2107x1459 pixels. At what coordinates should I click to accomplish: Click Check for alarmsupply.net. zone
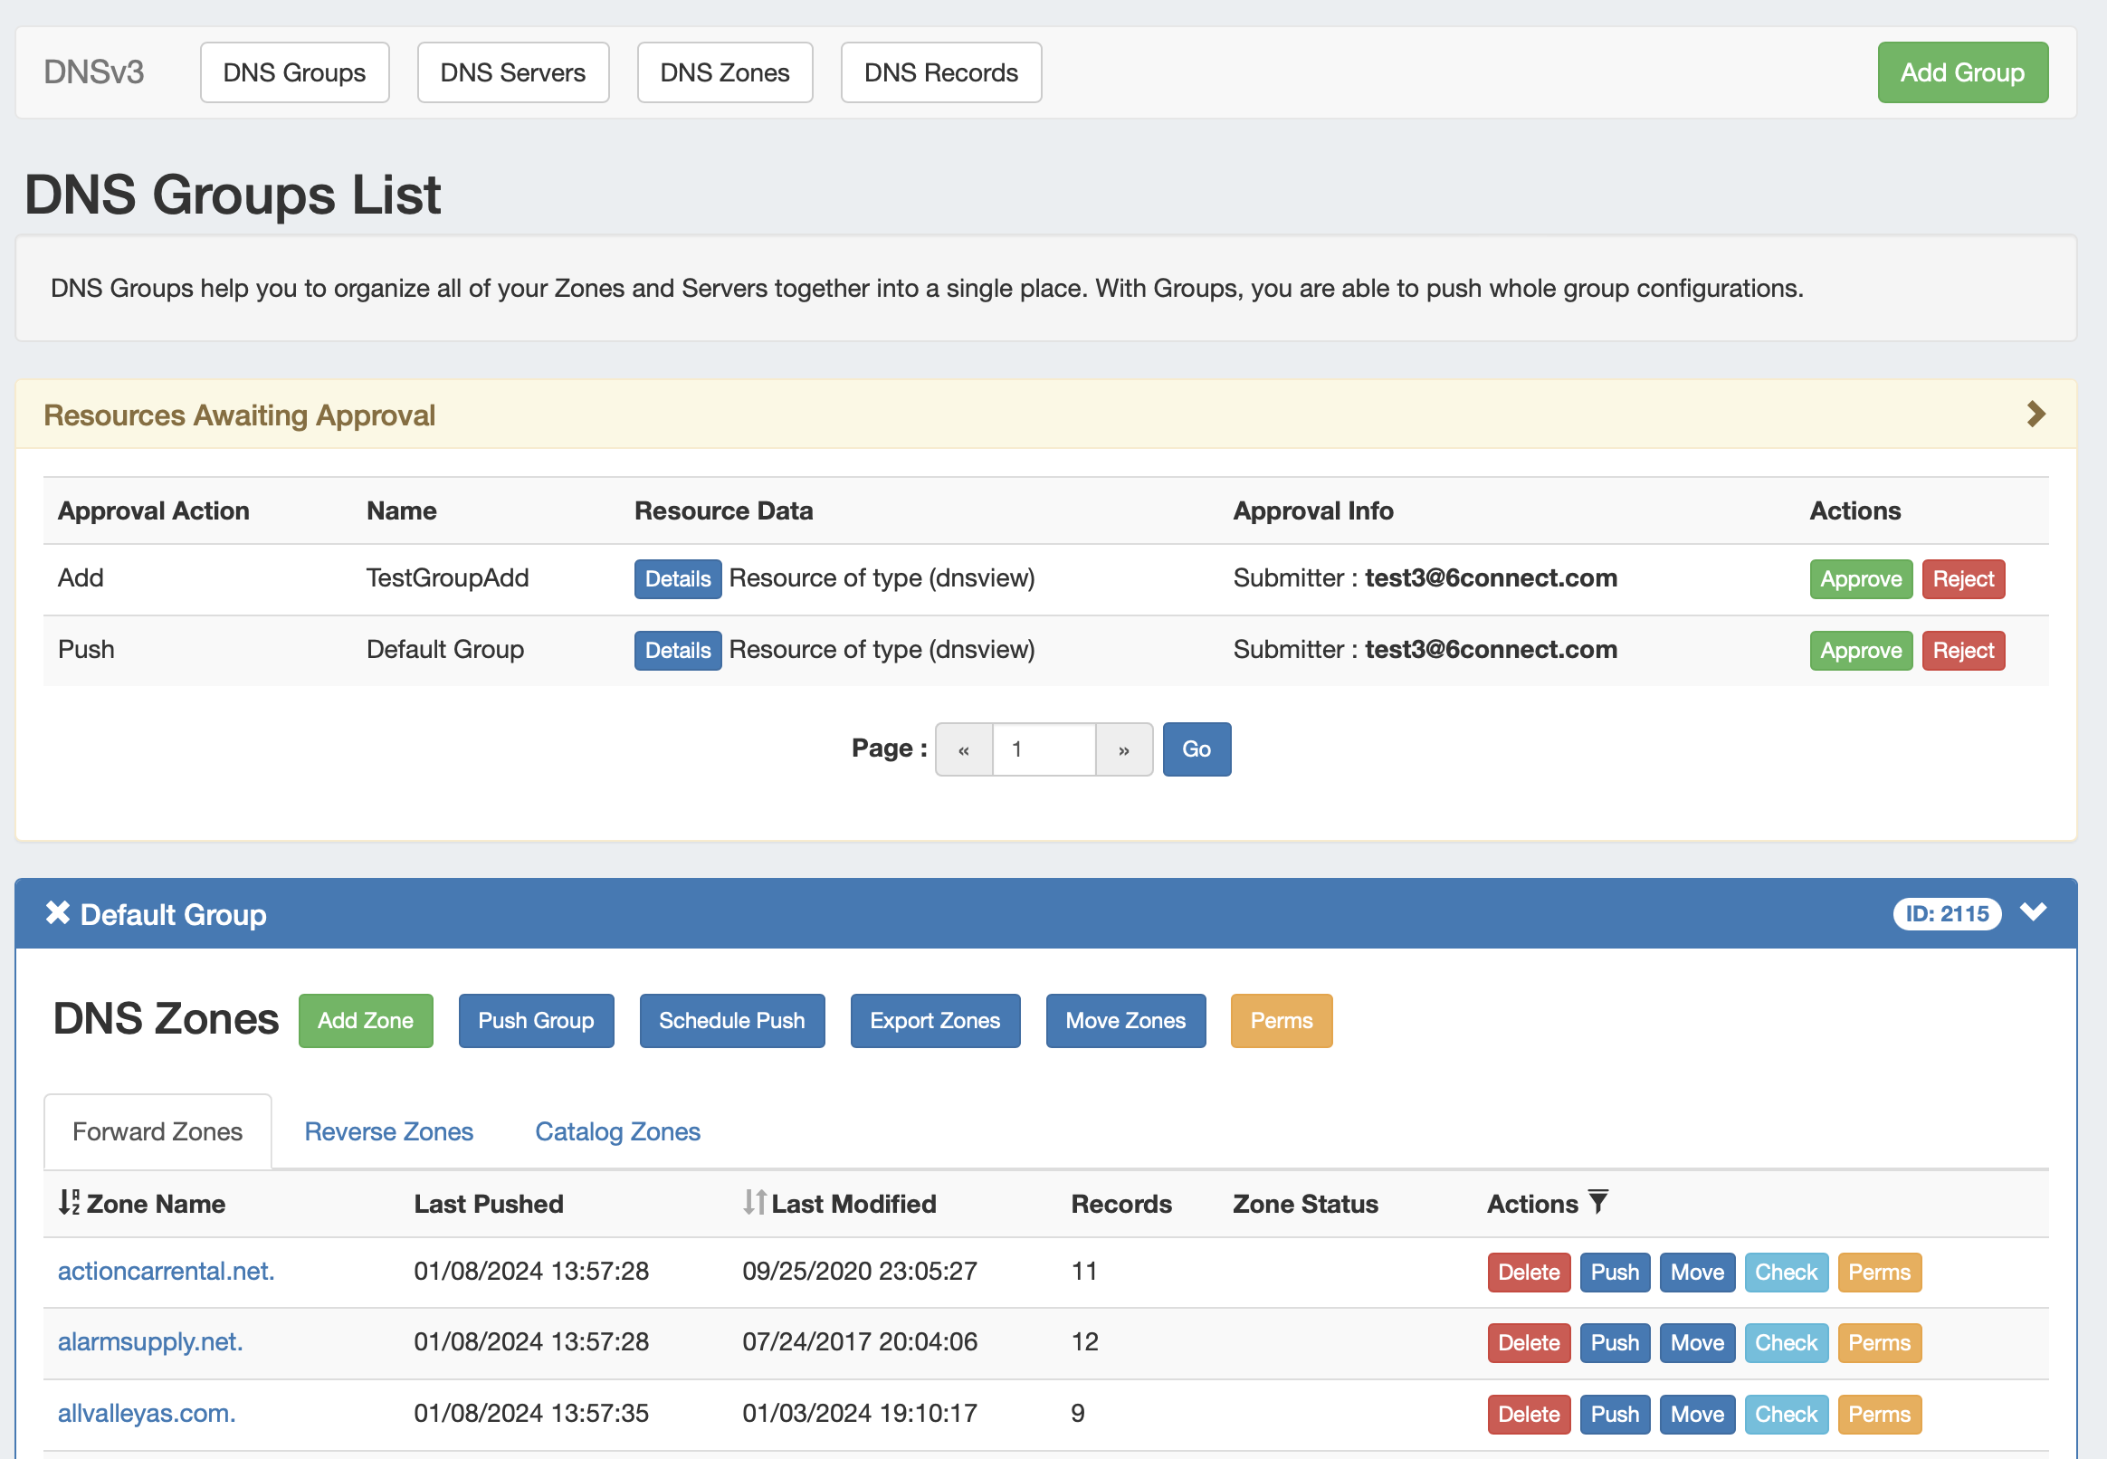[1785, 1342]
